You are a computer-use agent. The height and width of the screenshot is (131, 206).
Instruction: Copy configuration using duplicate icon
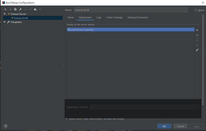15,9
